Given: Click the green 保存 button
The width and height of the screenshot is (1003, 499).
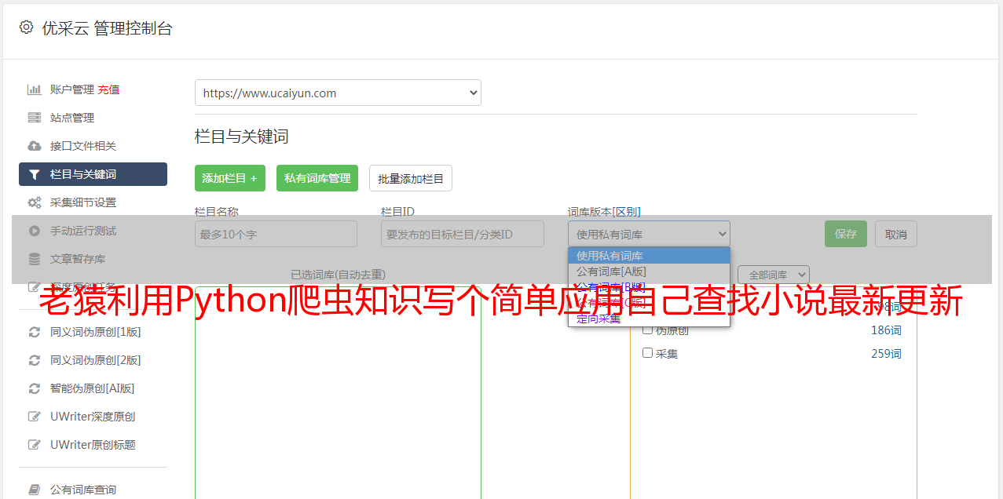Looking at the screenshot, I should coord(846,234).
